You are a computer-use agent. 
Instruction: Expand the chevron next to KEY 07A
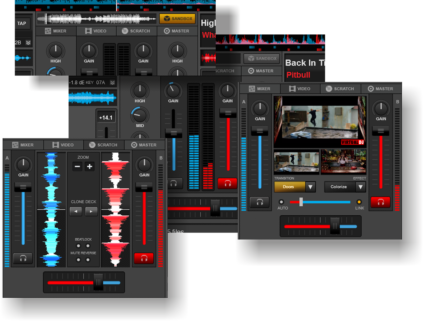tap(111, 82)
